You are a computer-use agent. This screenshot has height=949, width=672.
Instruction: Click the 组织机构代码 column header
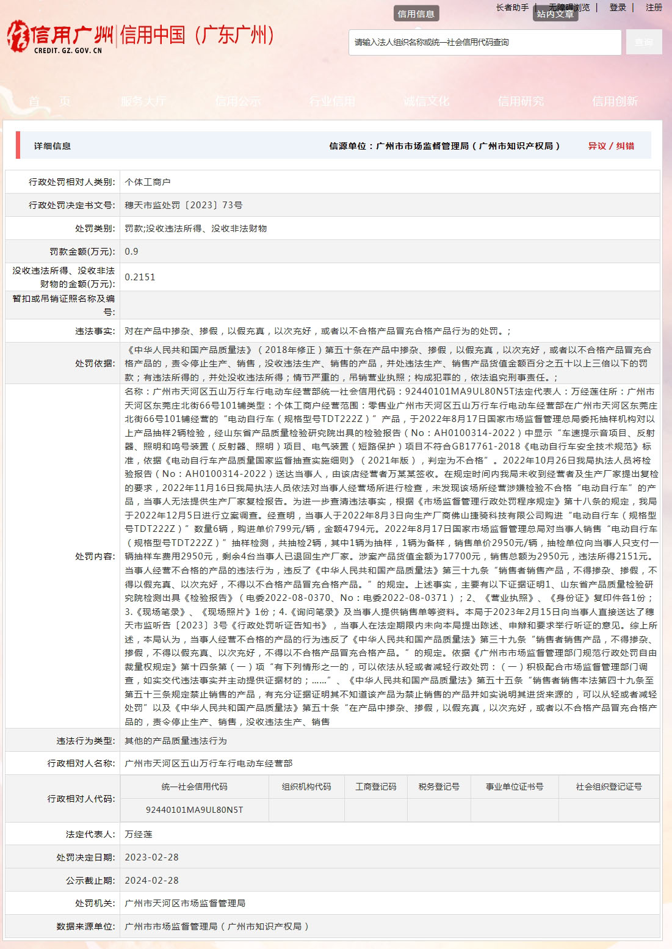pos(306,787)
